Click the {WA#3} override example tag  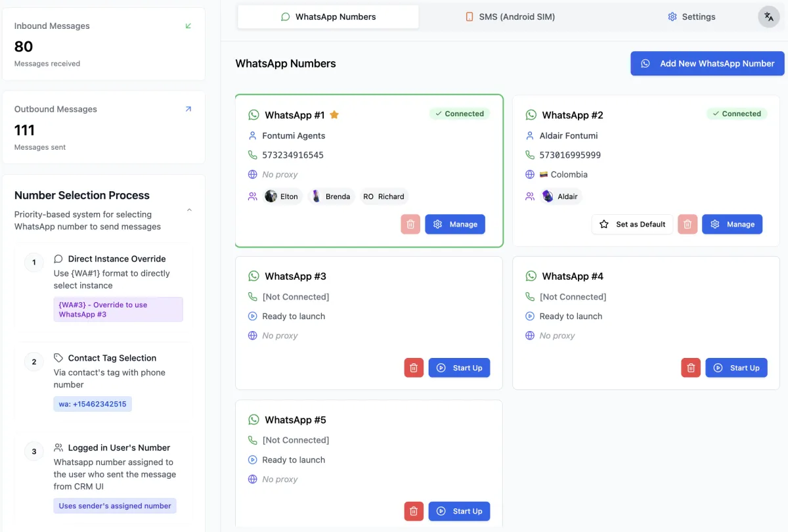click(x=118, y=309)
